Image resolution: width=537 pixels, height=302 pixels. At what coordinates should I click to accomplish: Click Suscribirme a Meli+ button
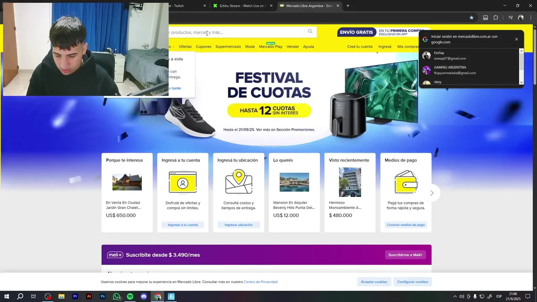(405, 255)
